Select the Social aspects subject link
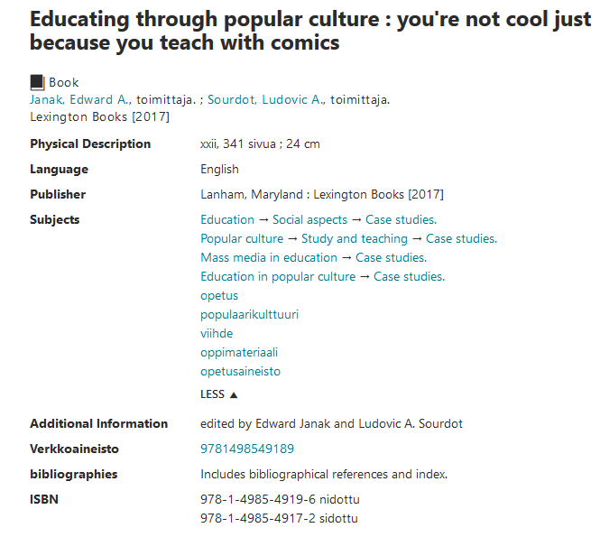This screenshot has height=537, width=600. tap(309, 219)
